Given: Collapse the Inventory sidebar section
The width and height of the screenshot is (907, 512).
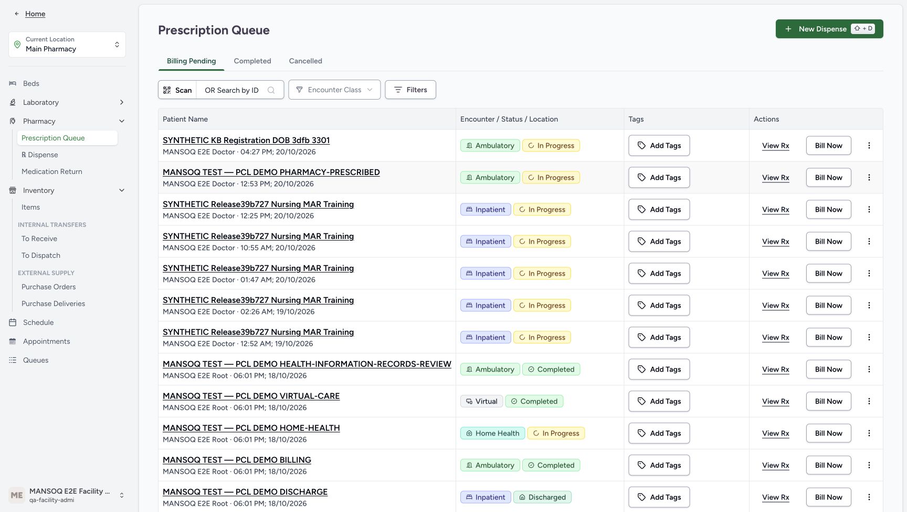Looking at the screenshot, I should (x=67, y=190).
